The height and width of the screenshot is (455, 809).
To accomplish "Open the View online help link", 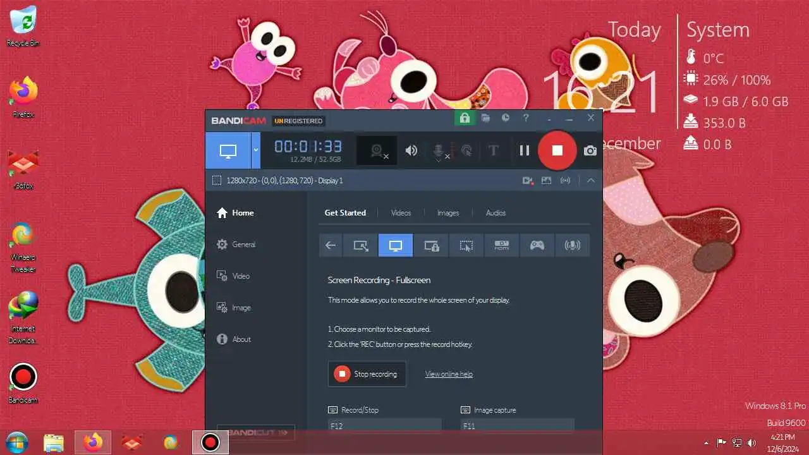I will (449, 374).
